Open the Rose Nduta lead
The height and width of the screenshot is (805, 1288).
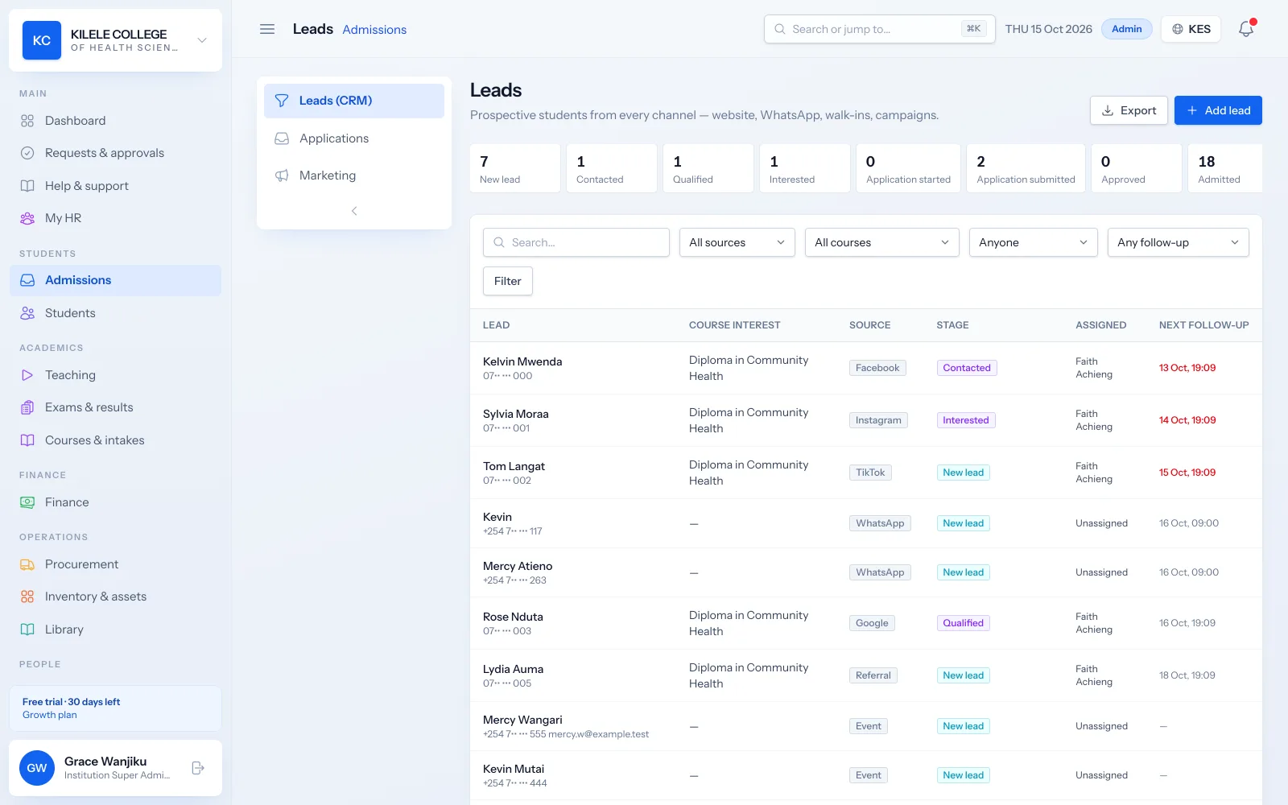pos(866,623)
